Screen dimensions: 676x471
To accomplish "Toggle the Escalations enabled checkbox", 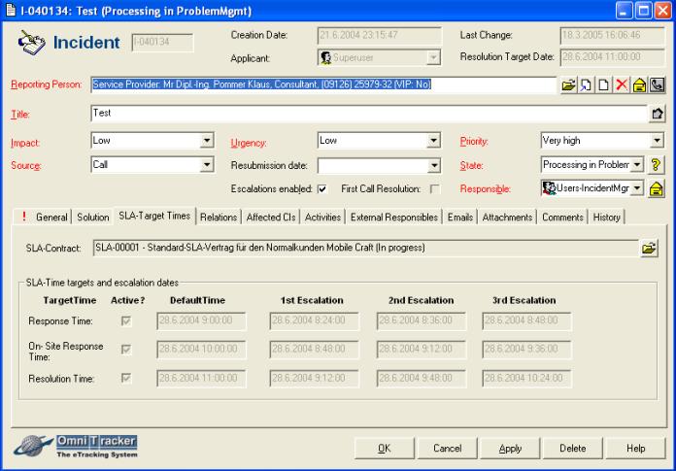I will pyautogui.click(x=321, y=188).
